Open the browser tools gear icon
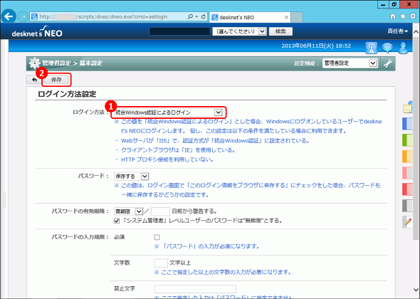Viewport: 420px width, 299px height. pyautogui.click(x=413, y=16)
